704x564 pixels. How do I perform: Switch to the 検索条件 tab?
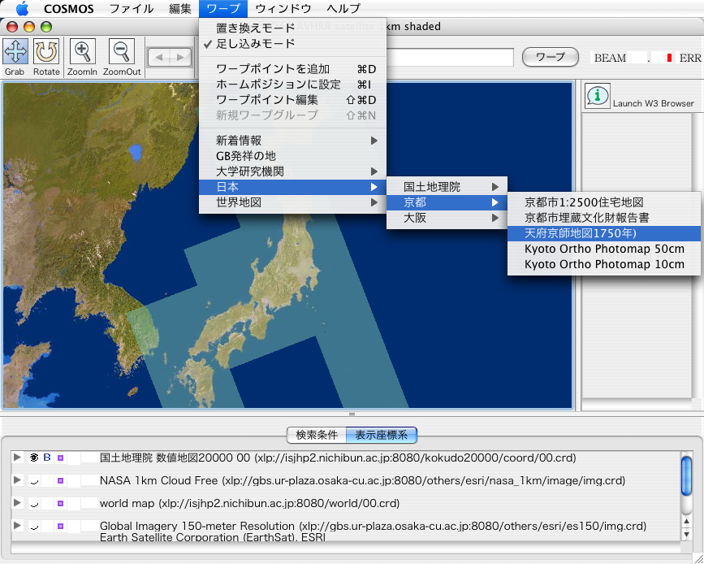point(317,435)
